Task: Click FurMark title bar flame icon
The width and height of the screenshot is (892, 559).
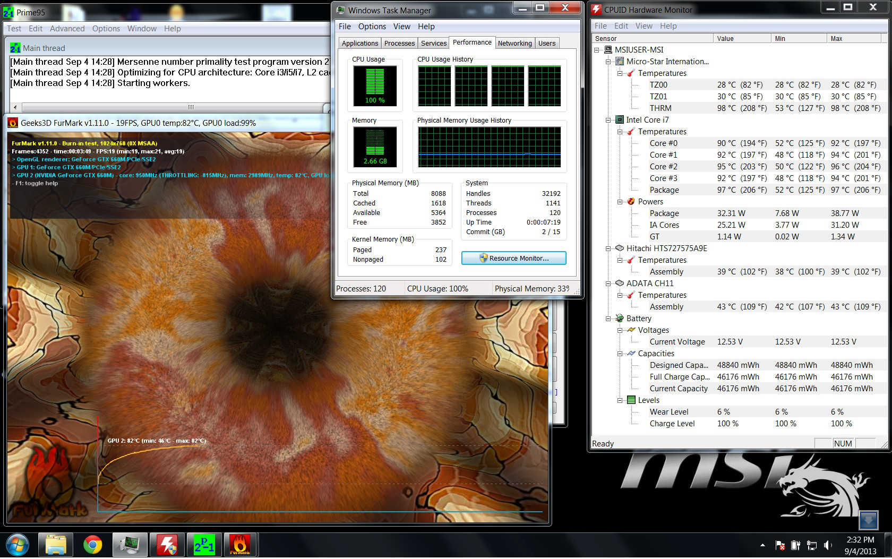Action: (x=13, y=123)
